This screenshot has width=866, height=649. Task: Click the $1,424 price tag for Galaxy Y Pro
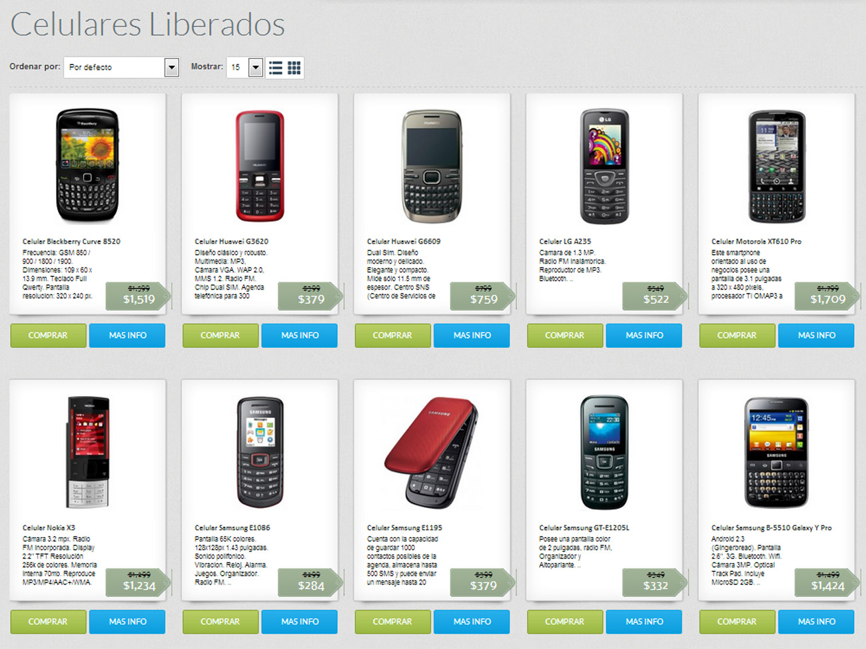click(x=827, y=582)
